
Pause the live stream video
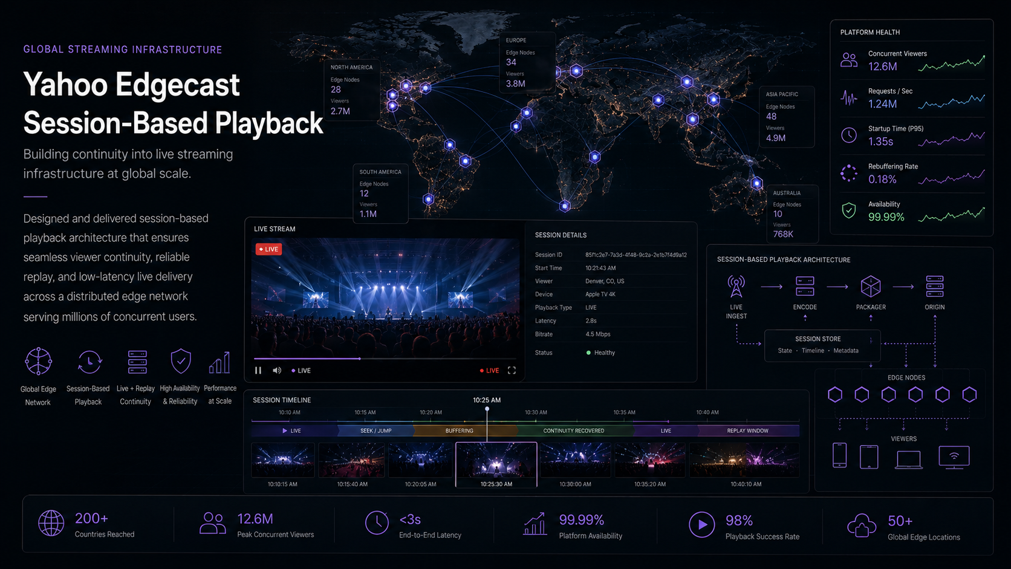258,370
